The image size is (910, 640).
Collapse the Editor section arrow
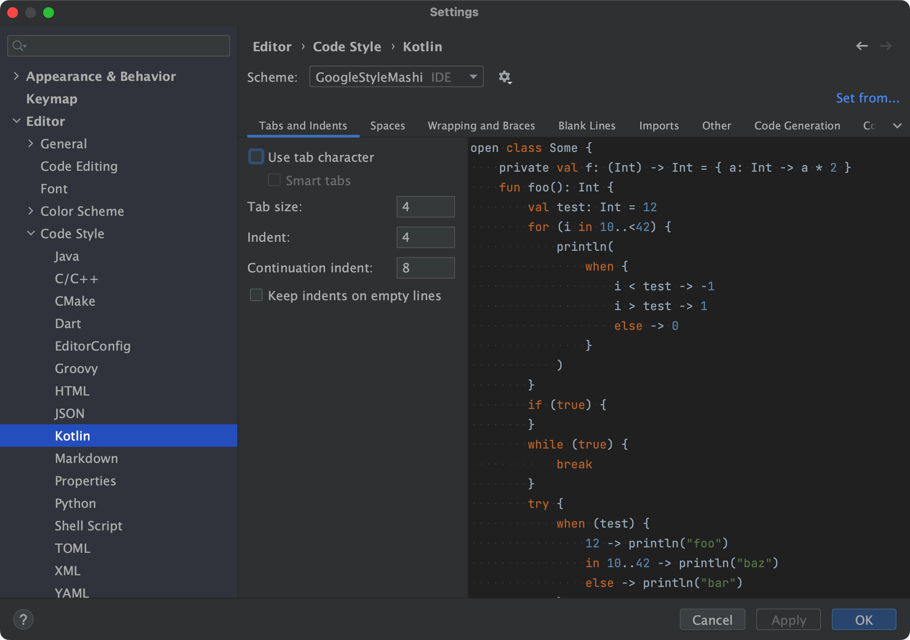click(17, 121)
